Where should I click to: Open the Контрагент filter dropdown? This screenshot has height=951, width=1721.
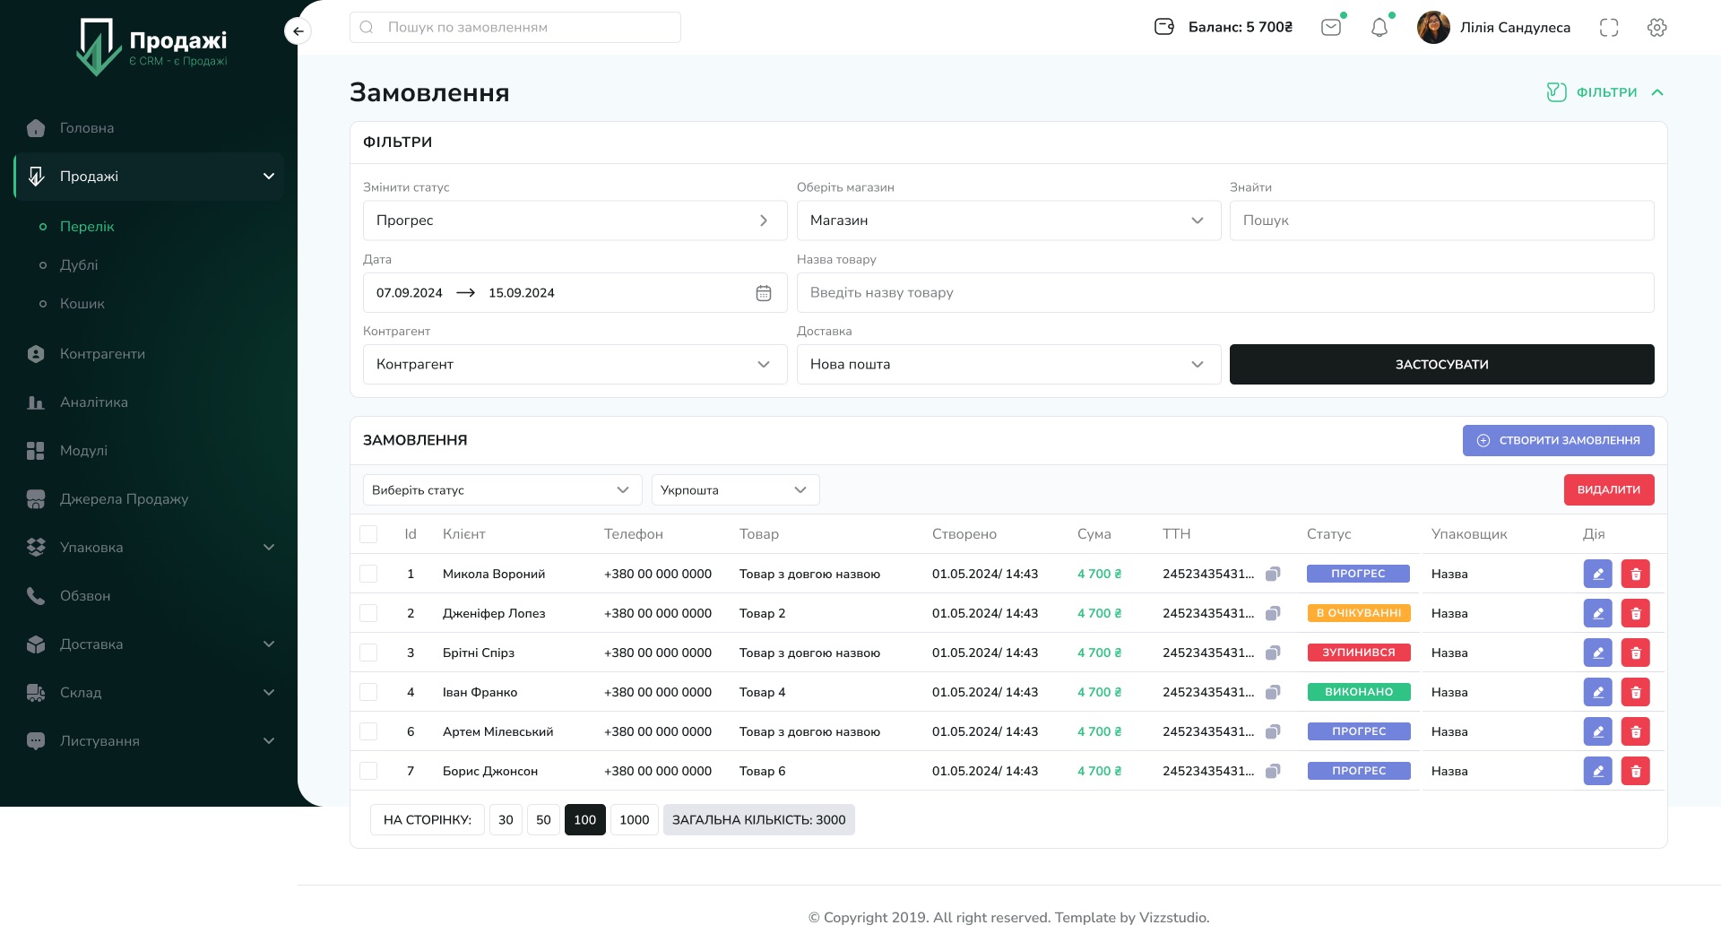[x=575, y=365]
